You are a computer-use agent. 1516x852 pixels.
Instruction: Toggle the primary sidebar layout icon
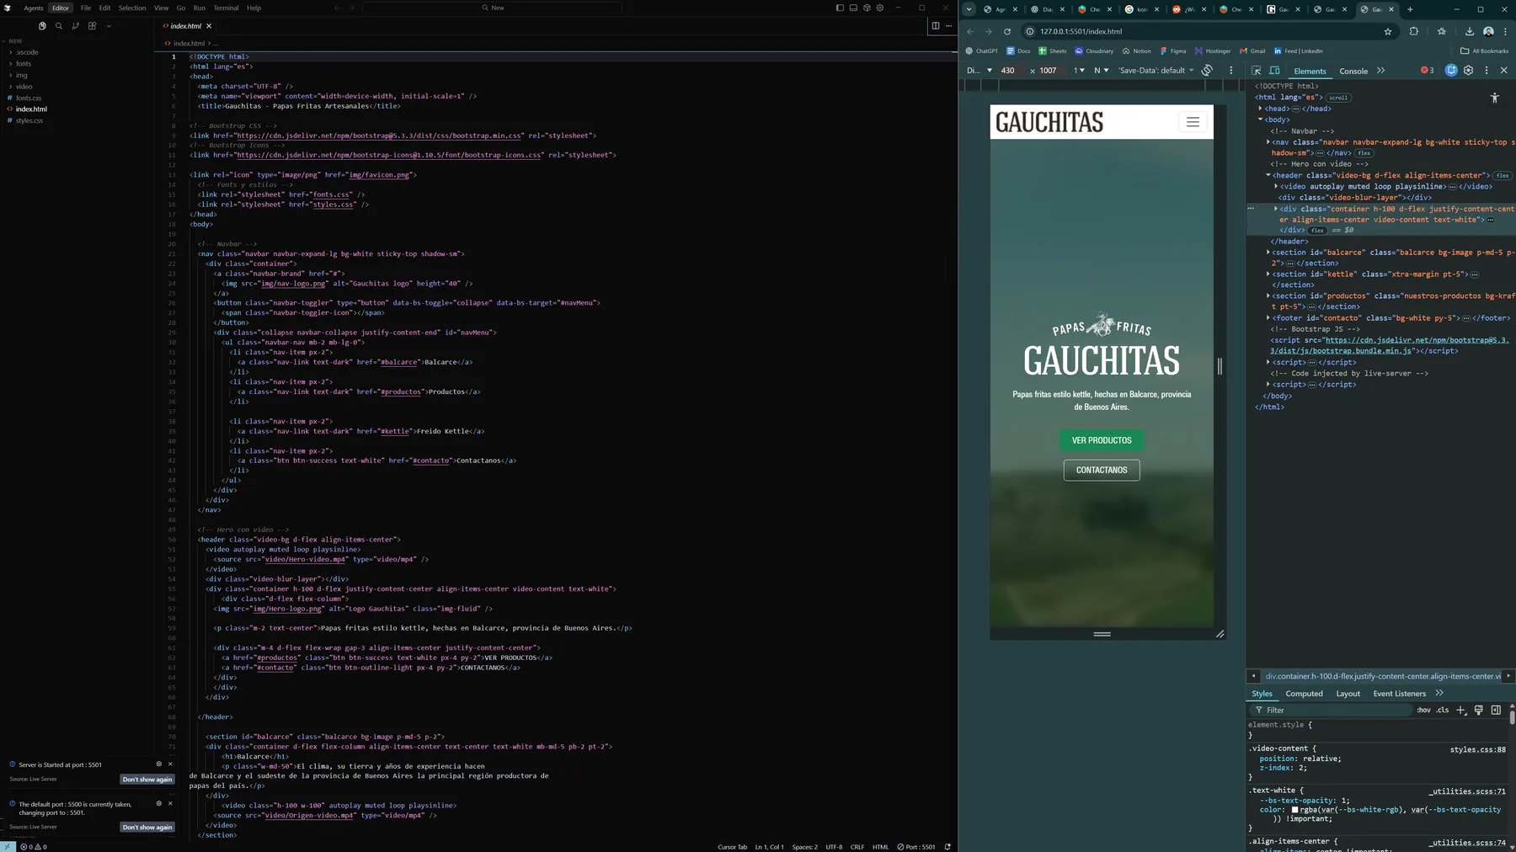pos(840,8)
